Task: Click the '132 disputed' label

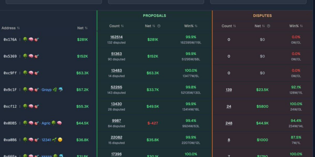Action: click(116, 43)
